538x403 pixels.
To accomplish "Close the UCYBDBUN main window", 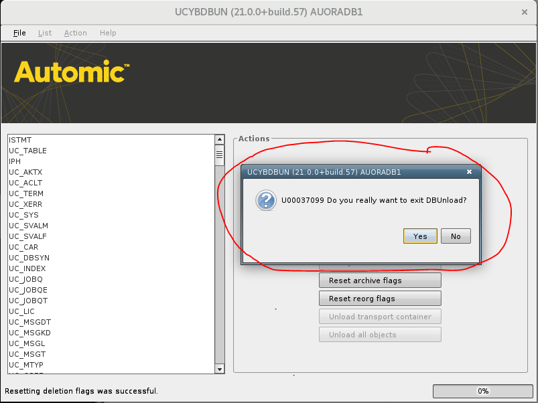I will 525,12.
